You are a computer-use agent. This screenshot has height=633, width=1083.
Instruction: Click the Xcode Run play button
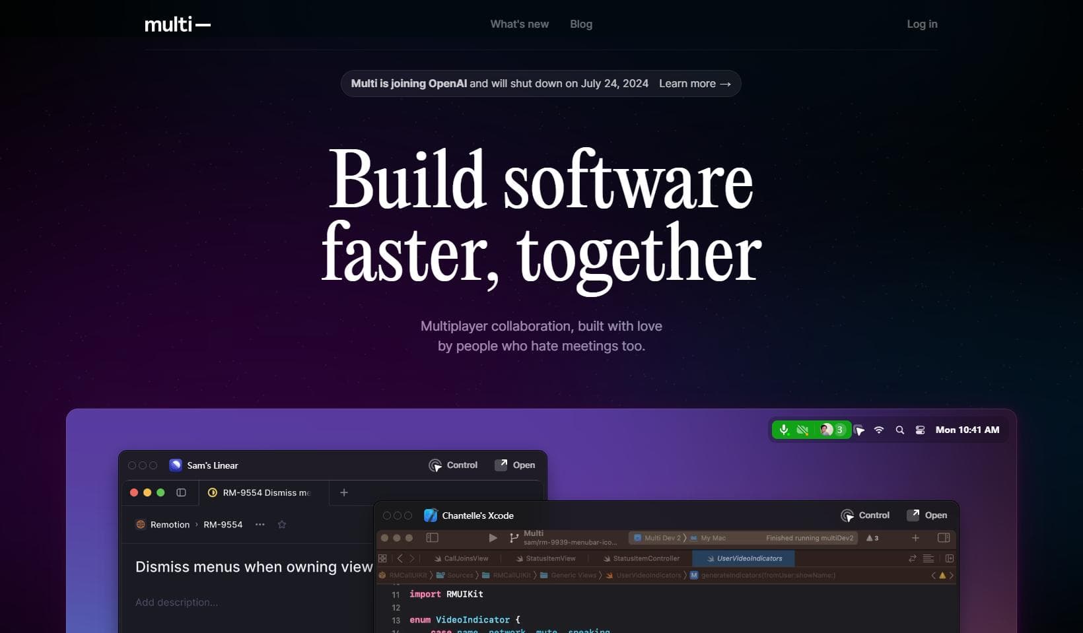tap(493, 538)
